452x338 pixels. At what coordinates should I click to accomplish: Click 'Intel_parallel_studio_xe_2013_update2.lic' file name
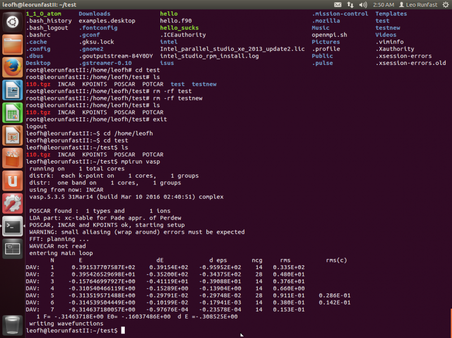(232, 49)
